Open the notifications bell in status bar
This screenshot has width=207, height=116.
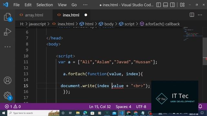pos(200,106)
